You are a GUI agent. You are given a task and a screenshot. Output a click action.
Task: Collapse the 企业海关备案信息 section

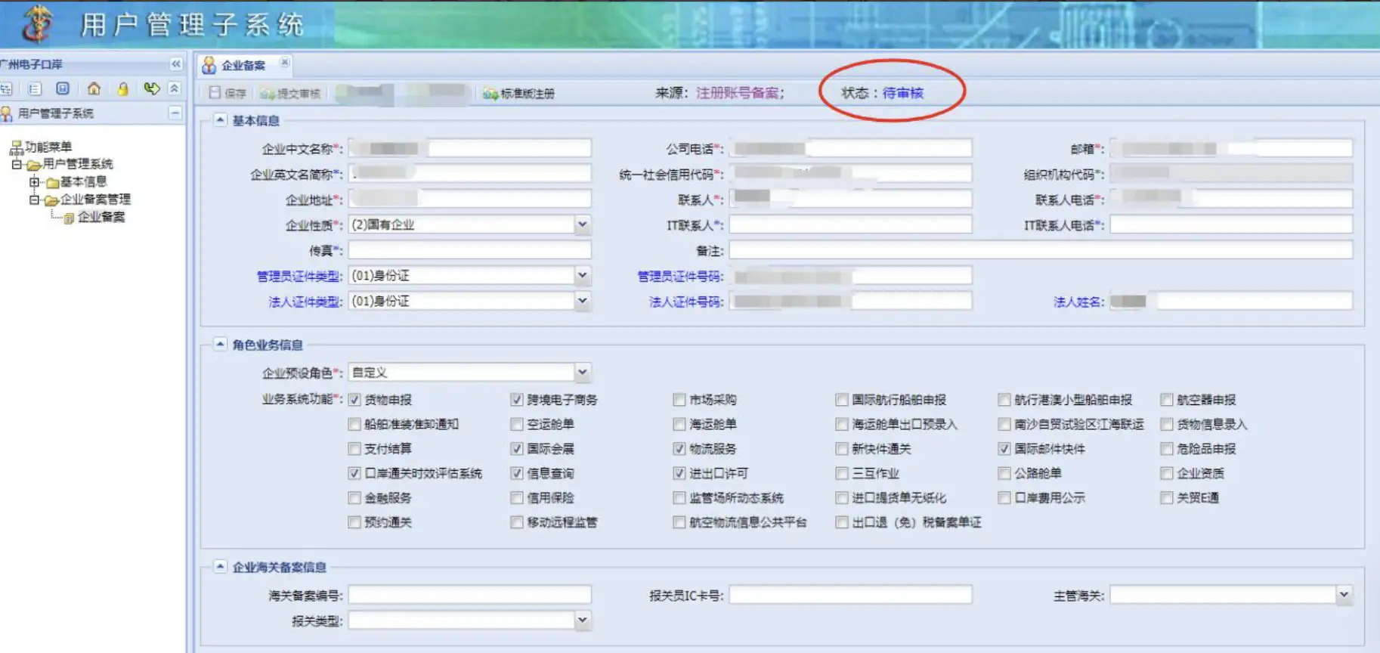point(220,566)
